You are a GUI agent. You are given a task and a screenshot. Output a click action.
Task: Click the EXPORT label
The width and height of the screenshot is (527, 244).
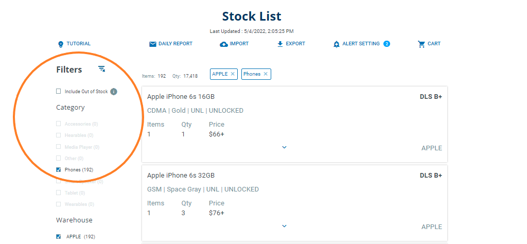pos(295,44)
